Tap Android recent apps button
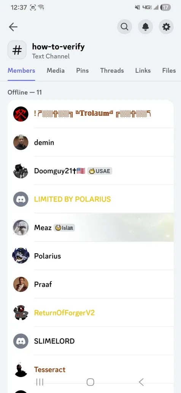Viewport: 181px width, 393px height. 40,382
